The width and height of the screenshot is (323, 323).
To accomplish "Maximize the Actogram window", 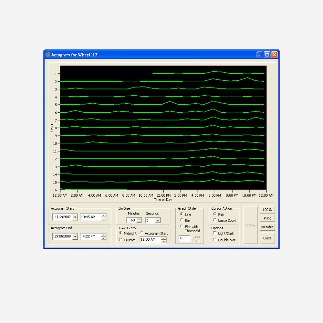I will coord(267,55).
